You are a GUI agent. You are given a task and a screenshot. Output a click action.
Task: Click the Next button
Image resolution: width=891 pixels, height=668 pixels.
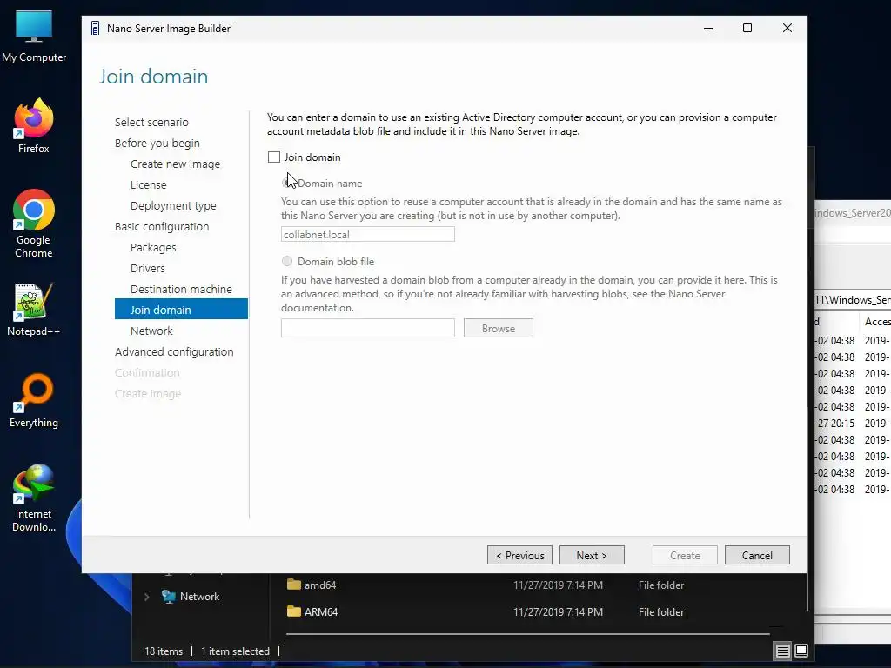[x=592, y=555]
